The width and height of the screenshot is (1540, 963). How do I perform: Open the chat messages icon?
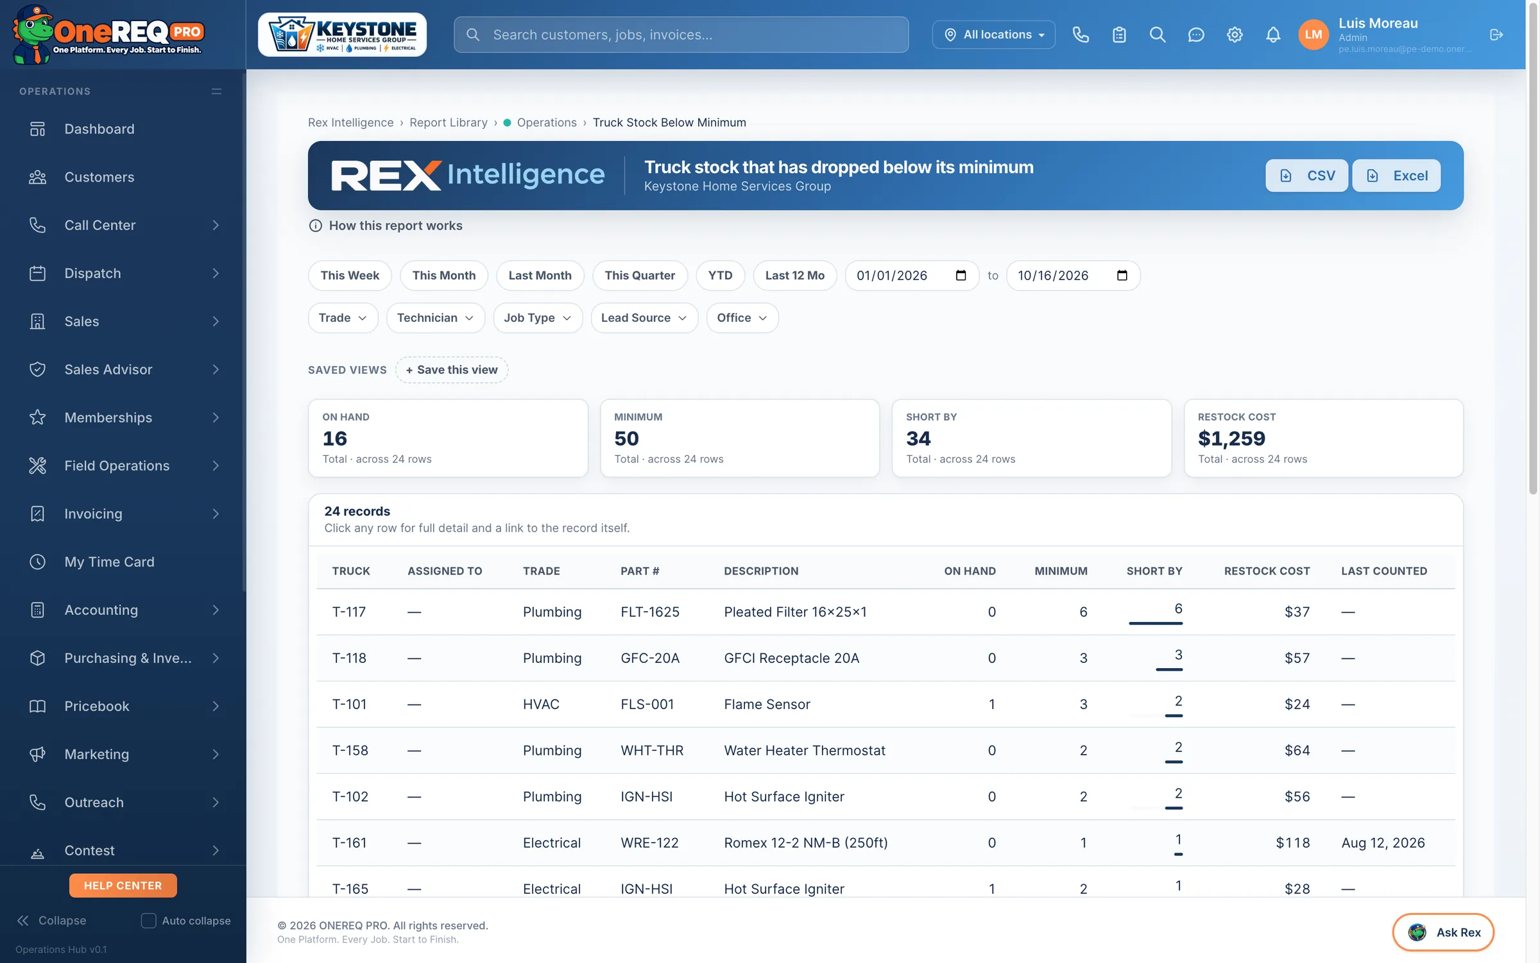[x=1196, y=35]
